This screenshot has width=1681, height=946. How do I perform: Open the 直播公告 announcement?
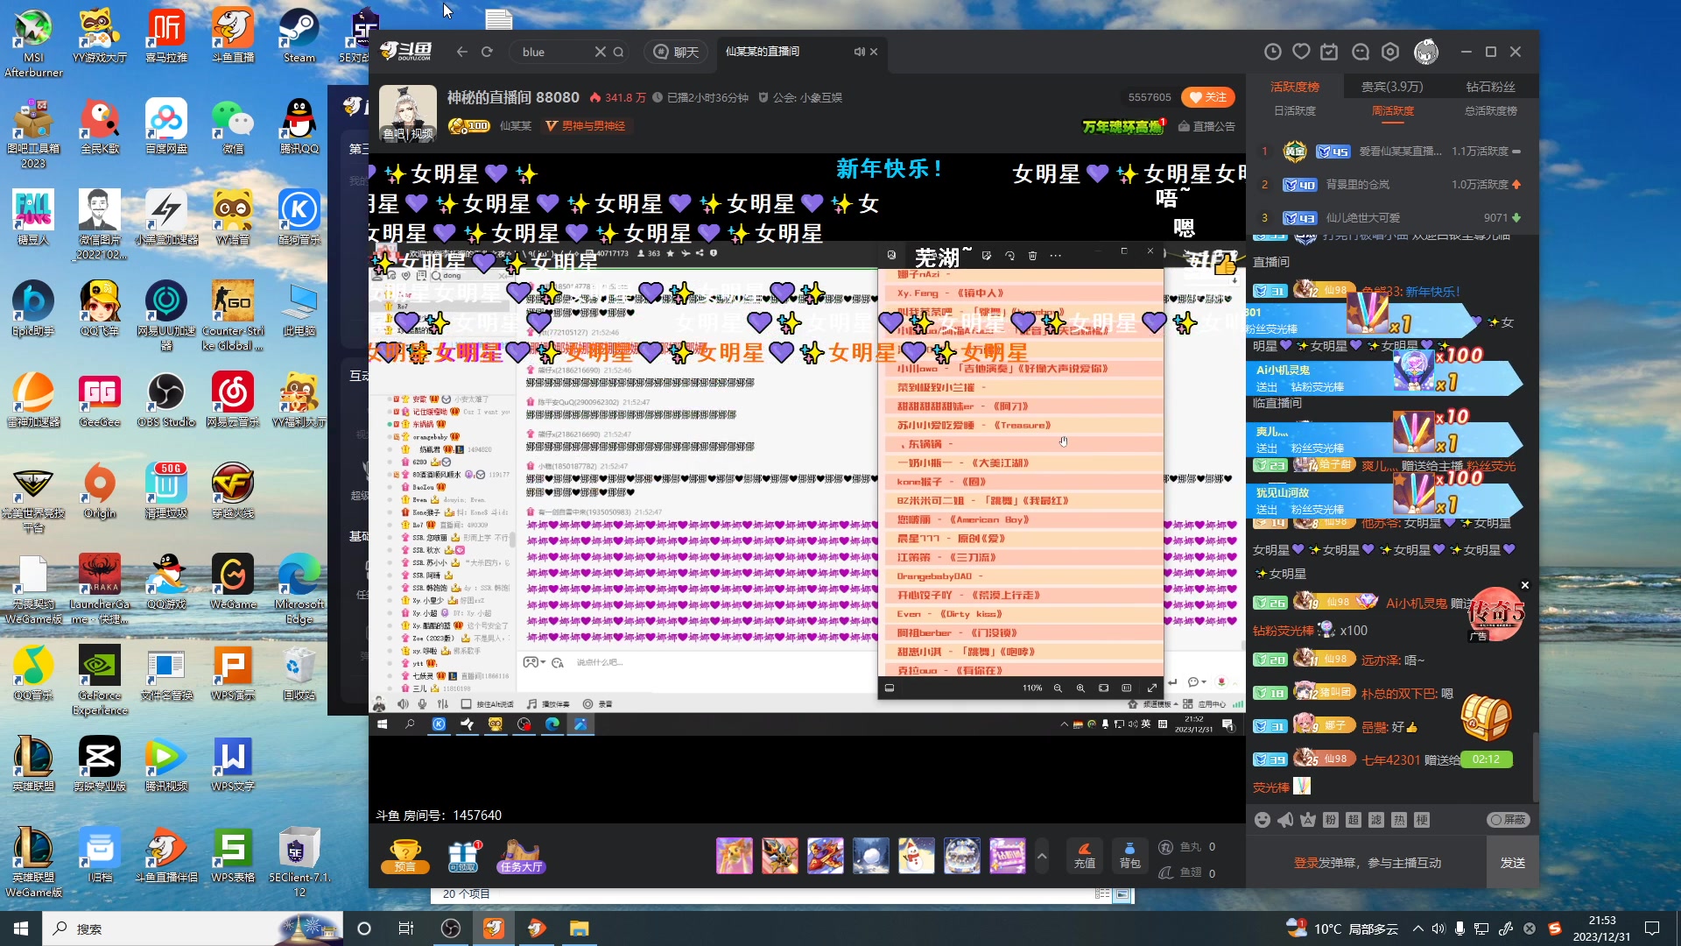1206,126
